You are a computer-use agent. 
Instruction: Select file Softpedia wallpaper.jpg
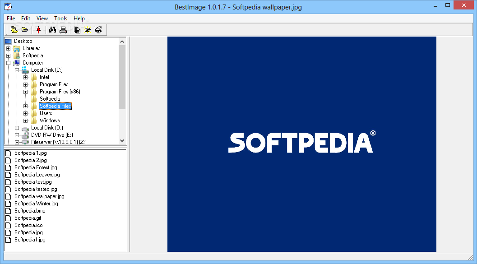[x=39, y=196]
